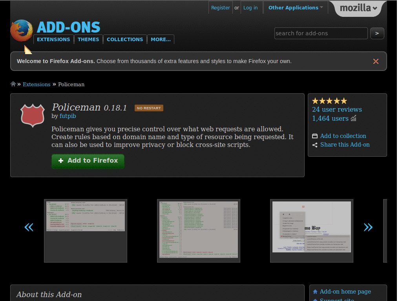Screen dimensions: 402x301
Task: Click the About this Add-on heading
Action: point(49,294)
